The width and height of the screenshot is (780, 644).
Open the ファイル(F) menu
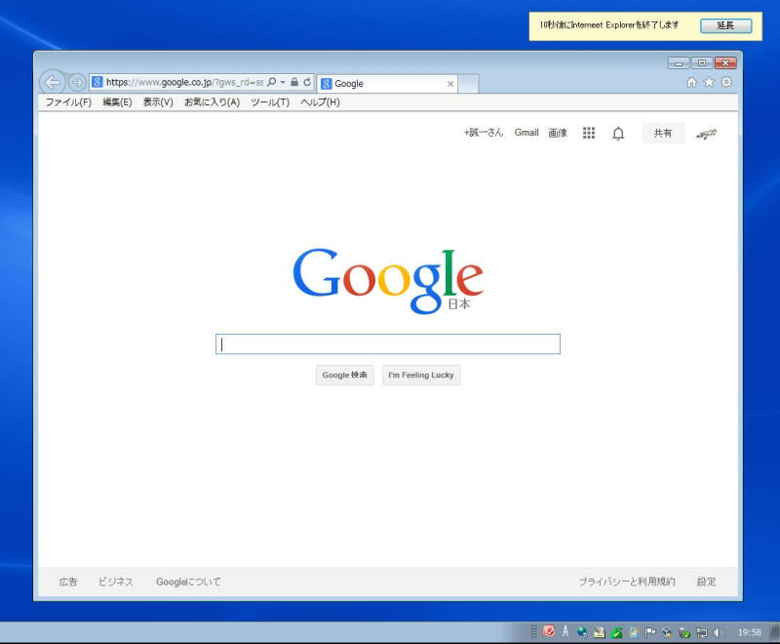(68, 102)
